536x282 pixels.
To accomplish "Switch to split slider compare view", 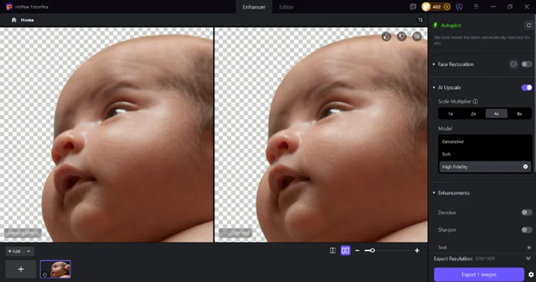I will point(333,251).
